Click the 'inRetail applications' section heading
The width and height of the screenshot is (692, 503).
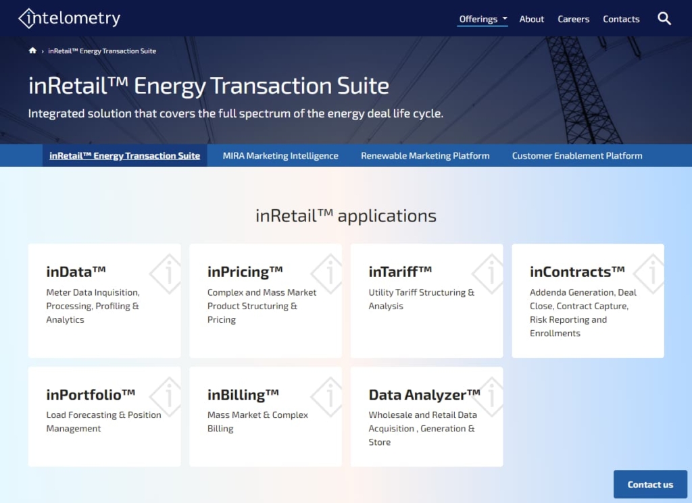[346, 216]
